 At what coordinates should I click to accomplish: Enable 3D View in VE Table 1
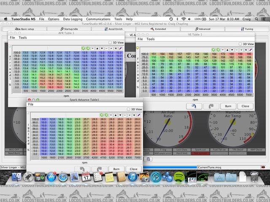point(240,44)
